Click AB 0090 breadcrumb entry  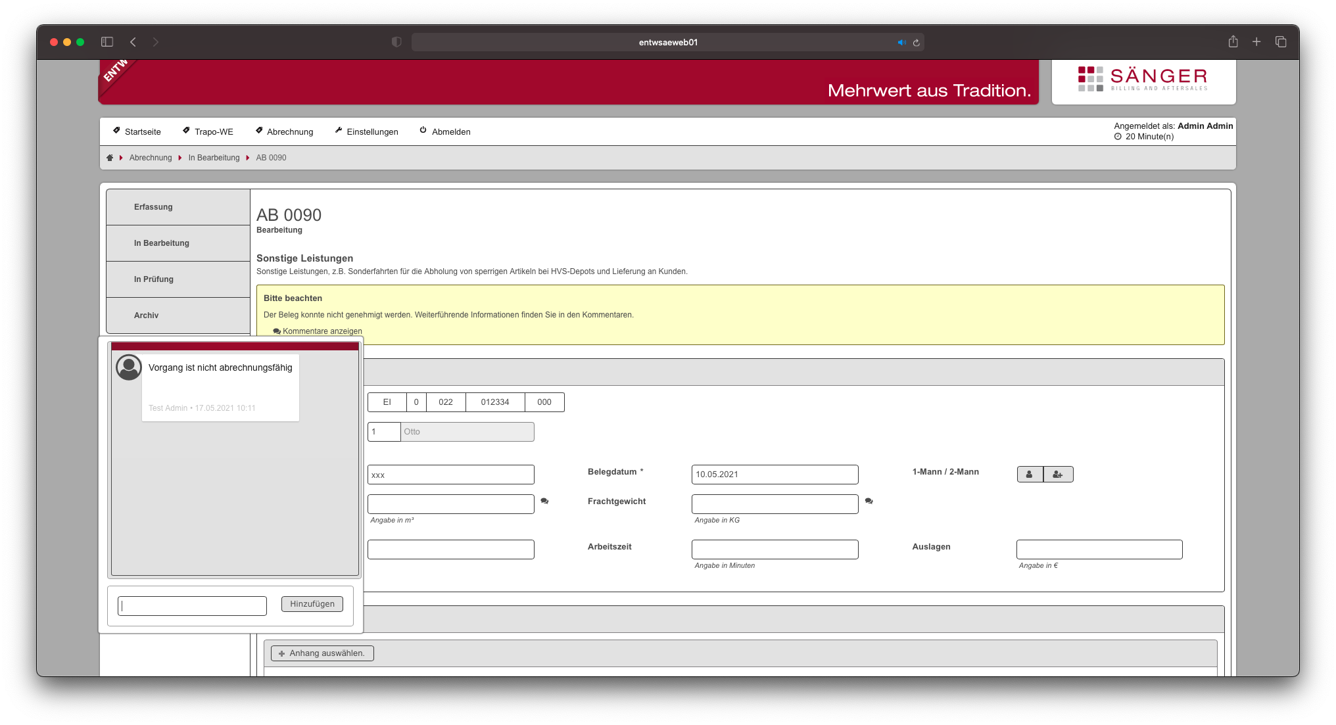point(271,158)
